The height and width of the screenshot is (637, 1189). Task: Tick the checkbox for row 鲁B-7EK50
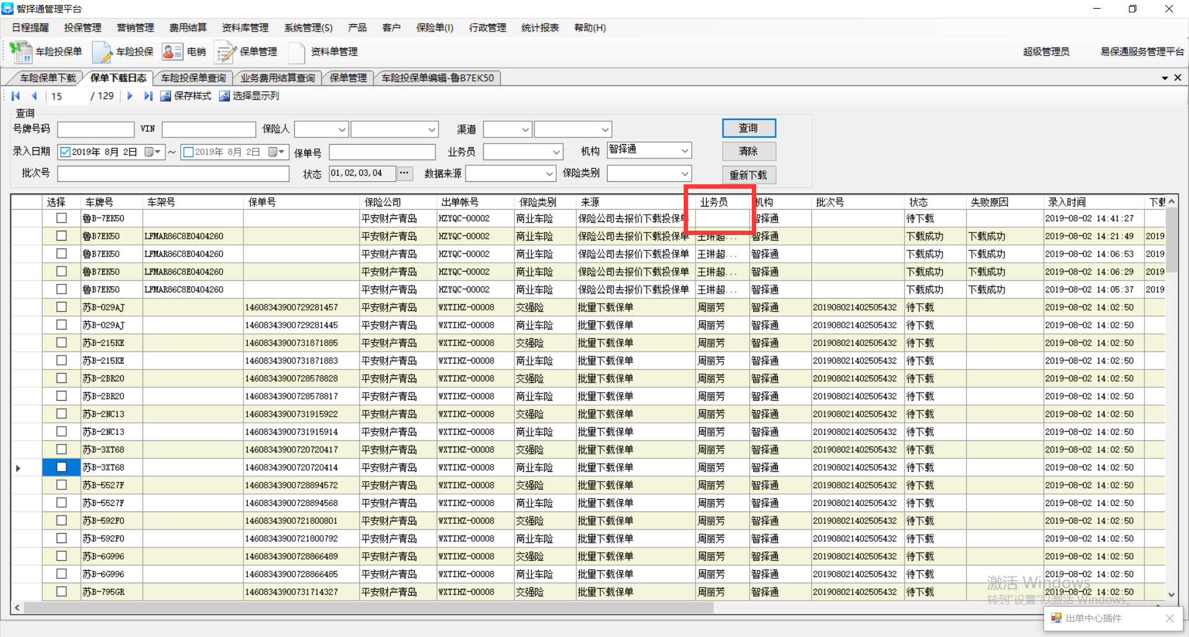tap(61, 218)
